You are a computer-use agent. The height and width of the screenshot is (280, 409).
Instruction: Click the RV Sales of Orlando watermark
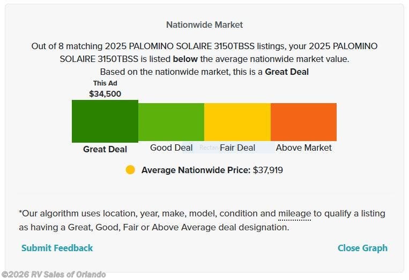53,275
